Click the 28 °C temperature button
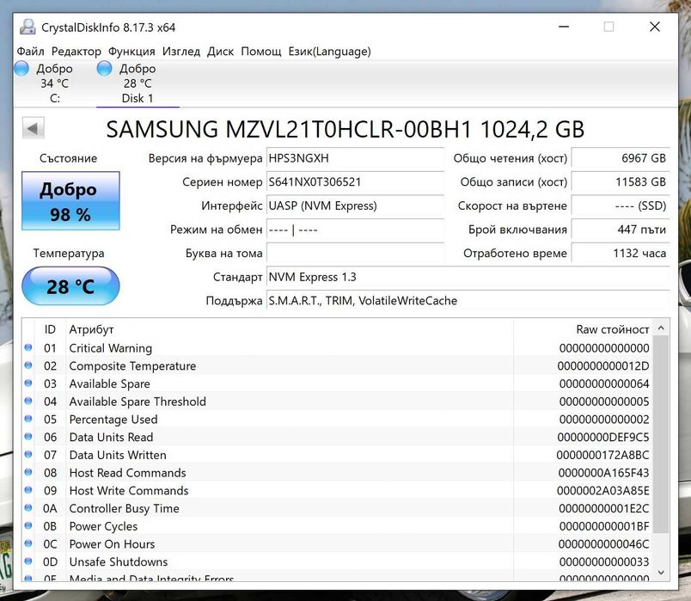The width and height of the screenshot is (691, 601). 70,286
